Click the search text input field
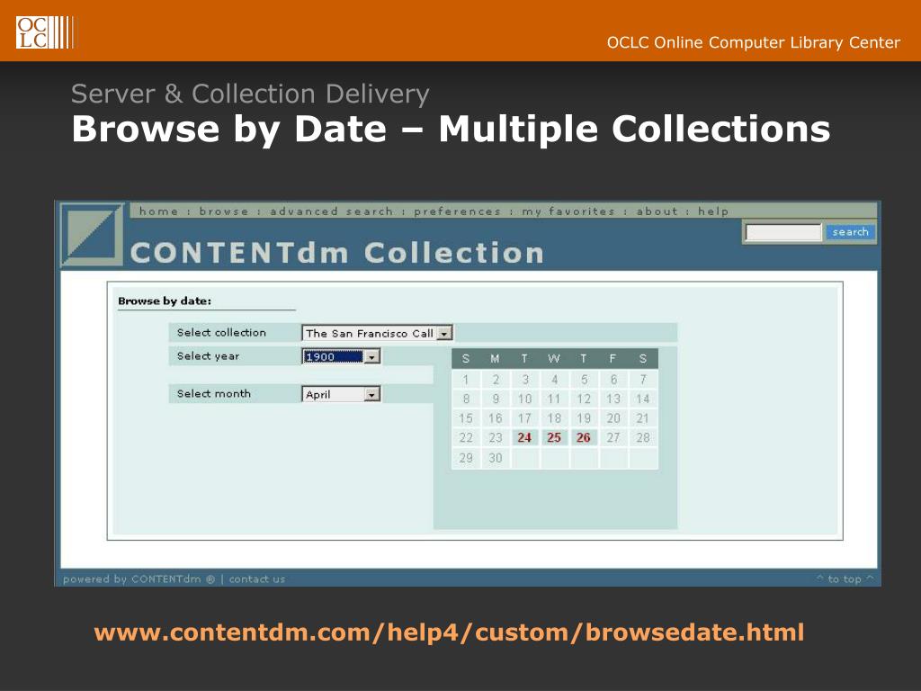This screenshot has height=691, width=921. pyautogui.click(x=783, y=233)
